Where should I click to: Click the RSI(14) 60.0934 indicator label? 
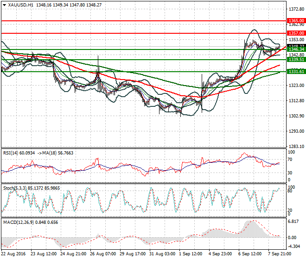(x=19, y=153)
